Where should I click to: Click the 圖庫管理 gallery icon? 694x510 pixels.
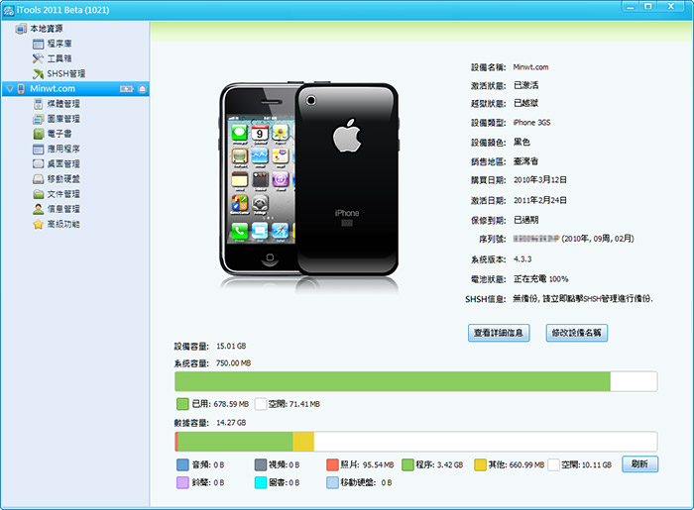click(38, 119)
